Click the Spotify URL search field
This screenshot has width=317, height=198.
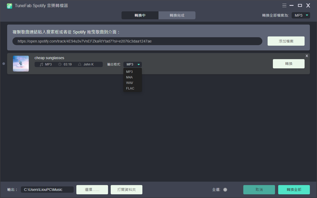(137, 41)
